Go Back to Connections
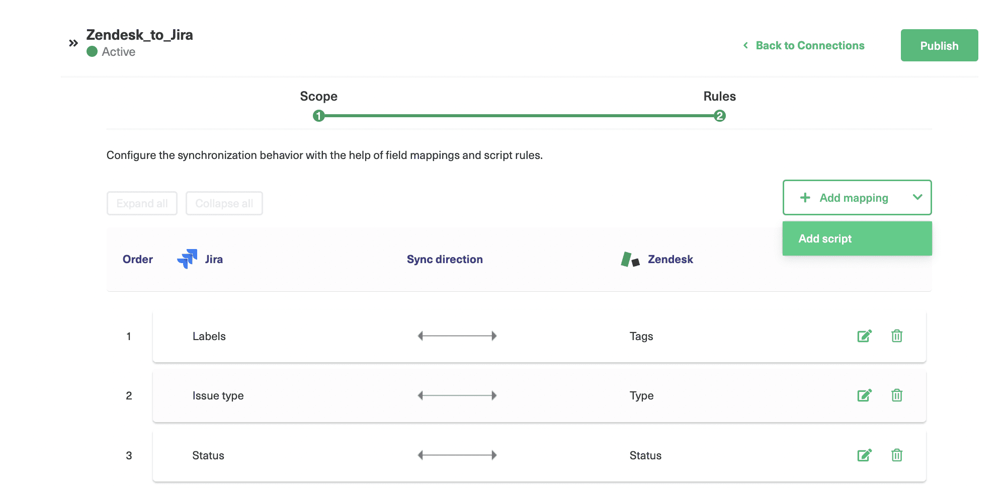 [809, 45]
